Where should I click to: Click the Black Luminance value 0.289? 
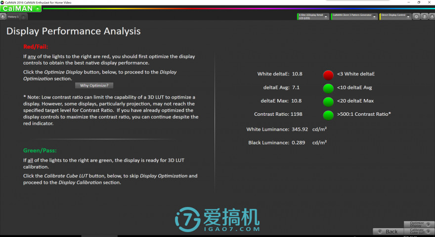pos(298,142)
